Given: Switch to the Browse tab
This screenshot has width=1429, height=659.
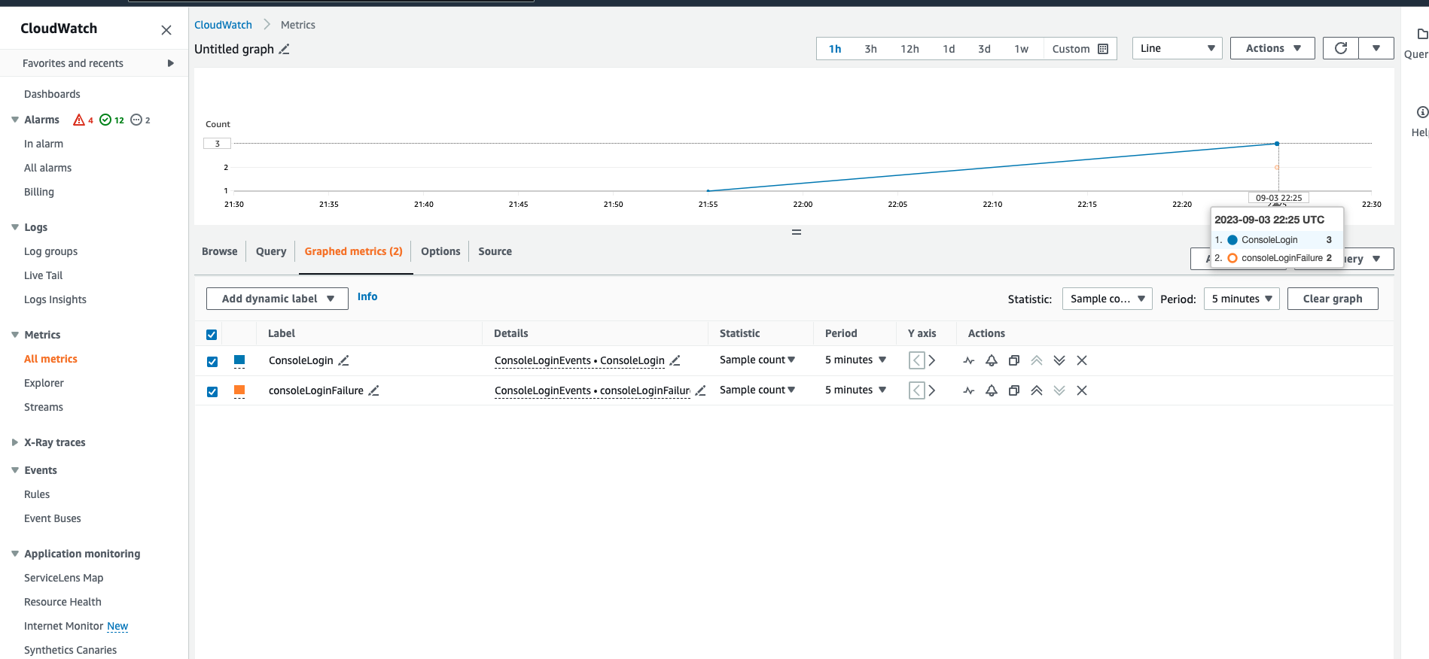Looking at the screenshot, I should coord(219,251).
